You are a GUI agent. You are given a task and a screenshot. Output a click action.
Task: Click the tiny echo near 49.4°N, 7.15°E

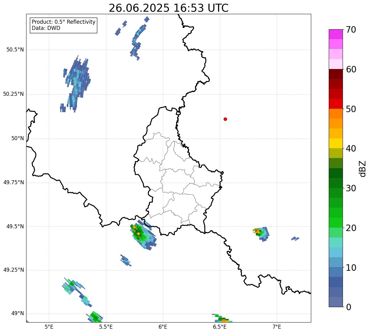[x=295, y=238]
